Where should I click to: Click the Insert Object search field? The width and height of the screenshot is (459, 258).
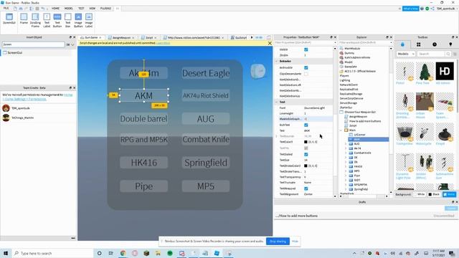click(x=33, y=44)
